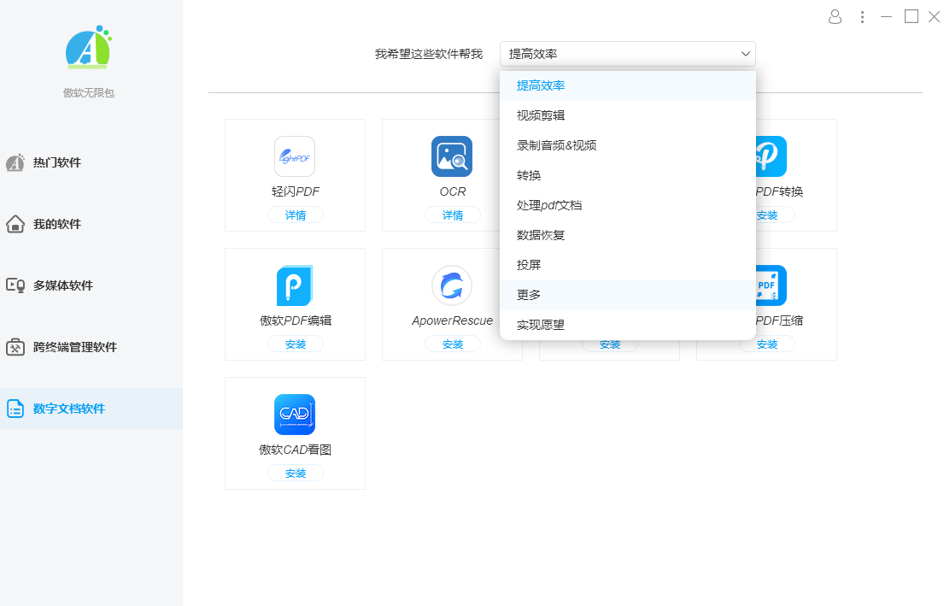
Task: Click the ApowerRescue recovery icon
Action: point(452,285)
